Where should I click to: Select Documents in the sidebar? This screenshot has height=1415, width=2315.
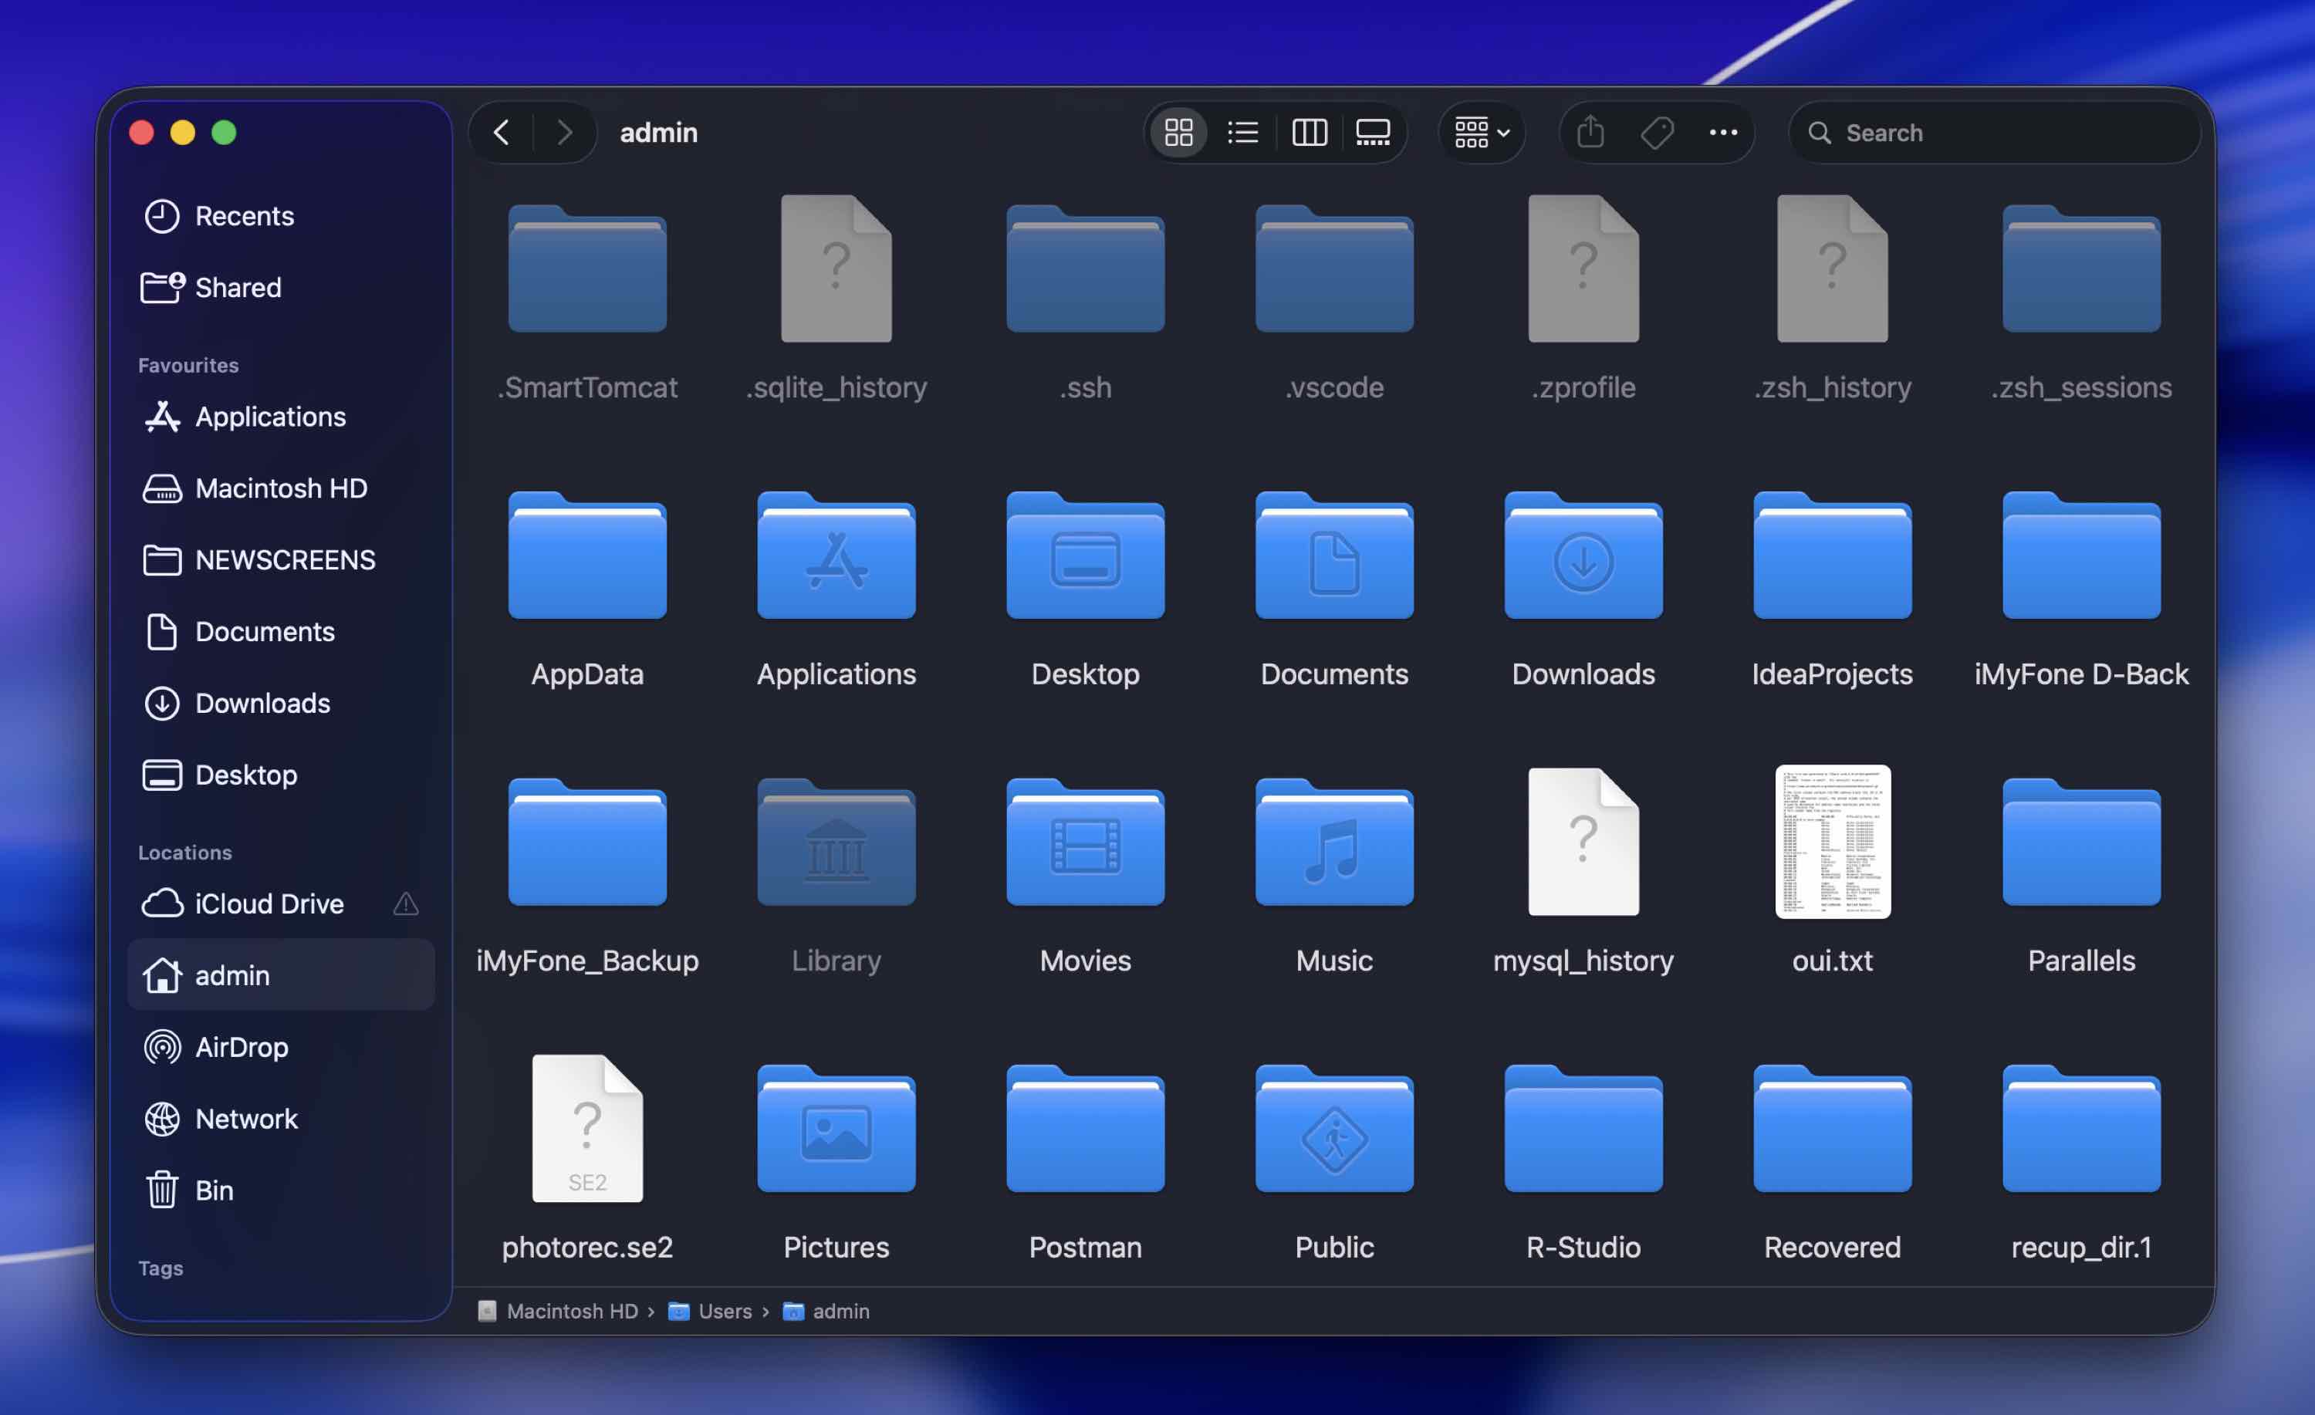pos(280,631)
